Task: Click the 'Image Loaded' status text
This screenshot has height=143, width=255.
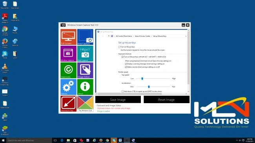Action: 104,111
